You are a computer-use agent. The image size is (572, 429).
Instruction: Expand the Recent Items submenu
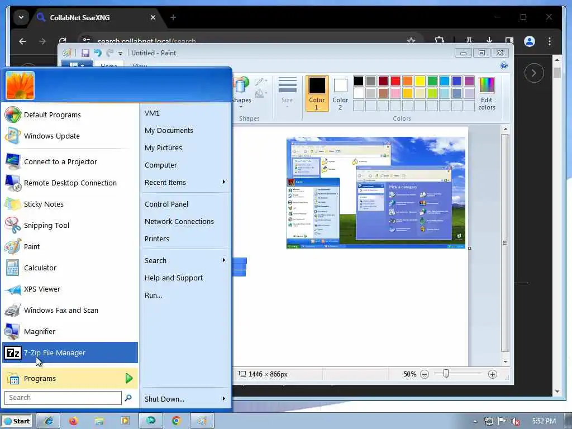(185, 183)
